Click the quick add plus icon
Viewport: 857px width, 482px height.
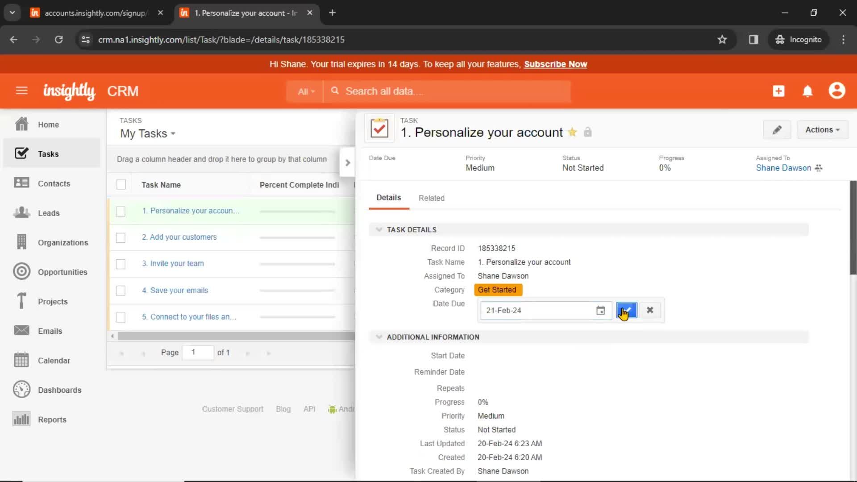click(x=778, y=91)
